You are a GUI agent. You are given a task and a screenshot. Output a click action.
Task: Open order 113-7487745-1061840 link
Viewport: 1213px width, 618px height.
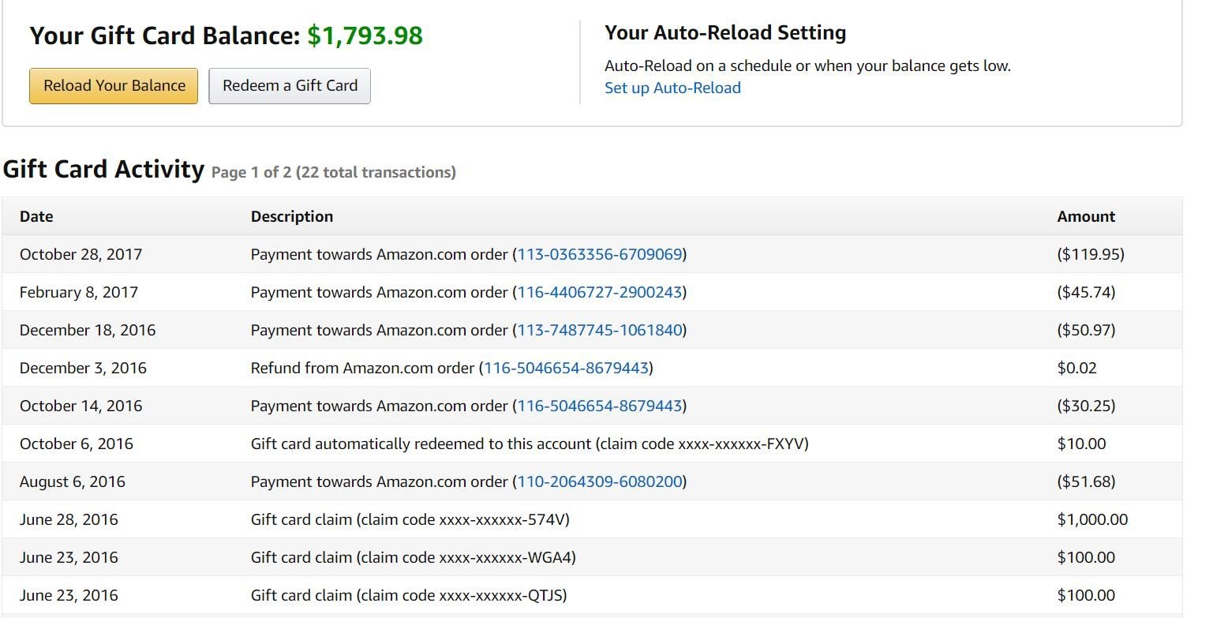click(x=600, y=330)
